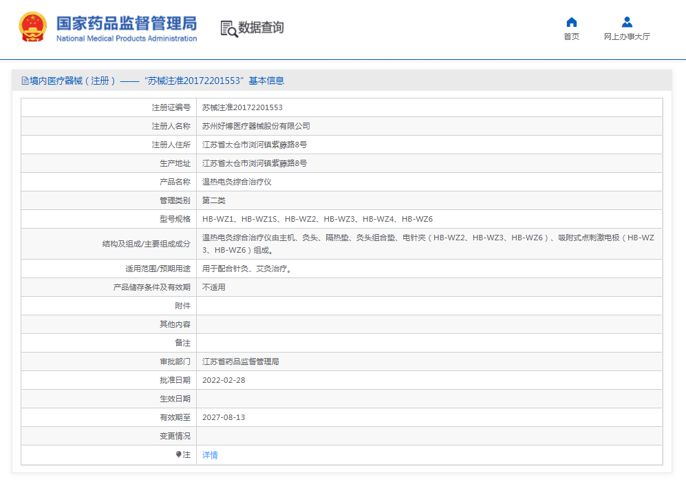Image resolution: width=686 pixels, height=482 pixels.
Task: Select 苏州好博医疗器械股份有限公司 cell
Action: tap(256, 126)
